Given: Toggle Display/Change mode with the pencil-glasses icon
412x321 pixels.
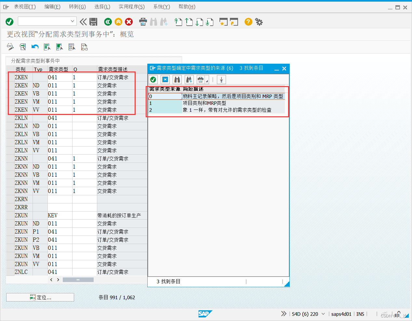Looking at the screenshot, I should point(10,47).
